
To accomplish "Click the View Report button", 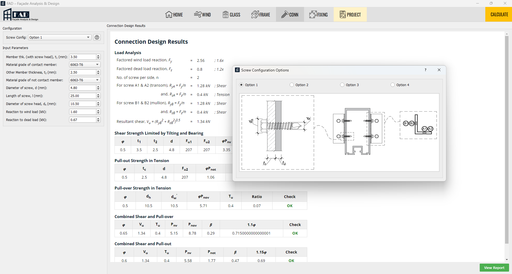I will (494, 268).
